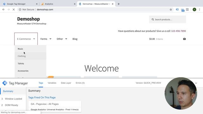Open the Data Layer tab
This screenshot has width=203, height=114.
[66, 83]
